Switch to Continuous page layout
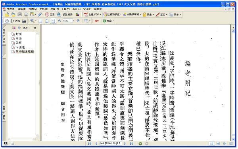The height and width of the screenshot is (149, 238). [x=218, y=143]
